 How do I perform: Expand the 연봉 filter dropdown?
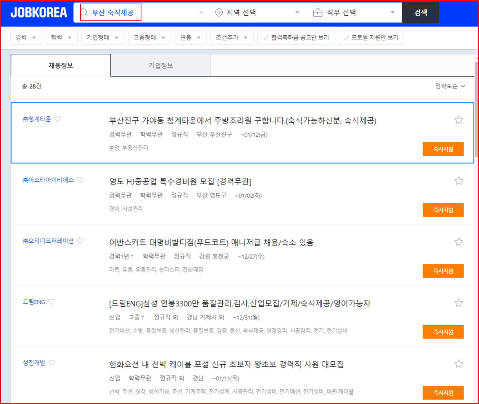point(191,38)
